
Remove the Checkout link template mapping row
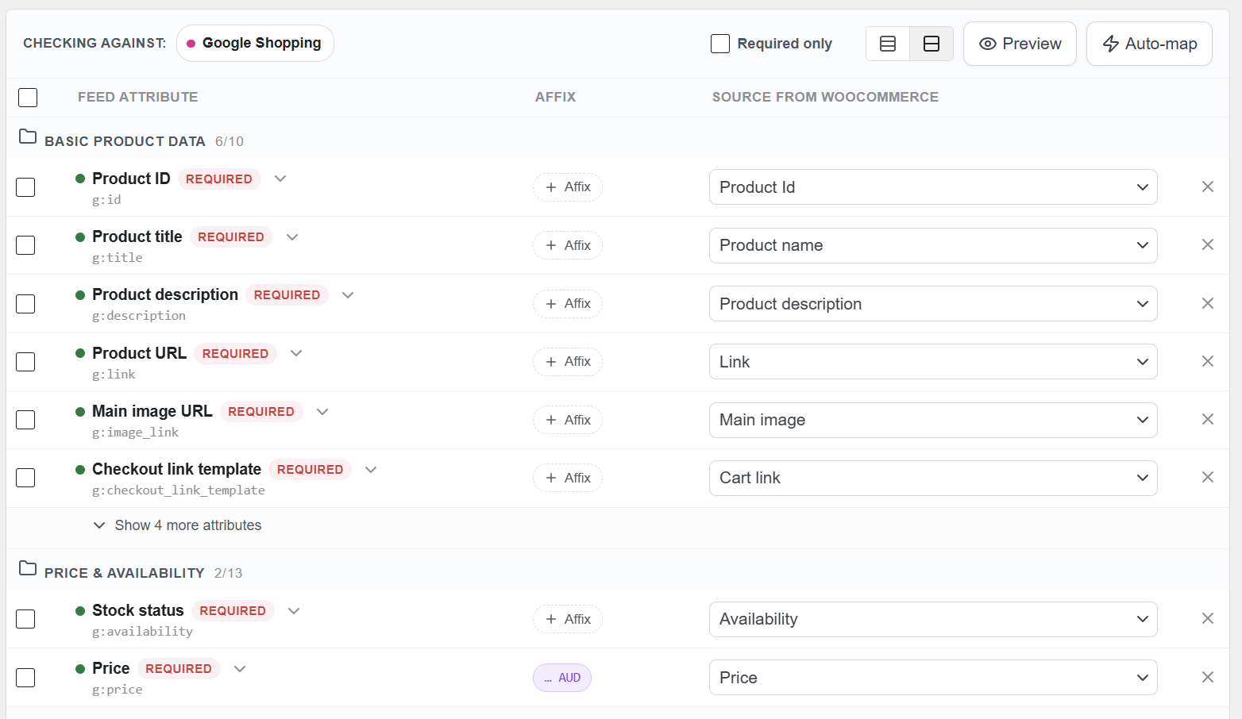pos(1208,477)
